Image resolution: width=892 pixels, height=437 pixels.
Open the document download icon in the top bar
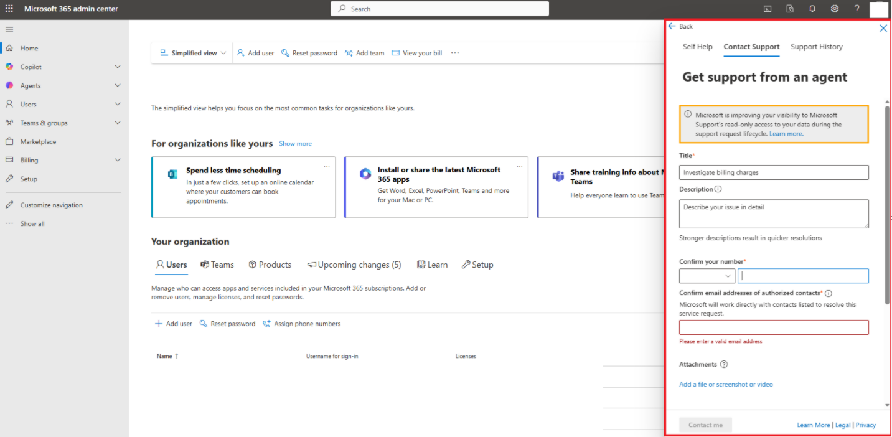(790, 9)
